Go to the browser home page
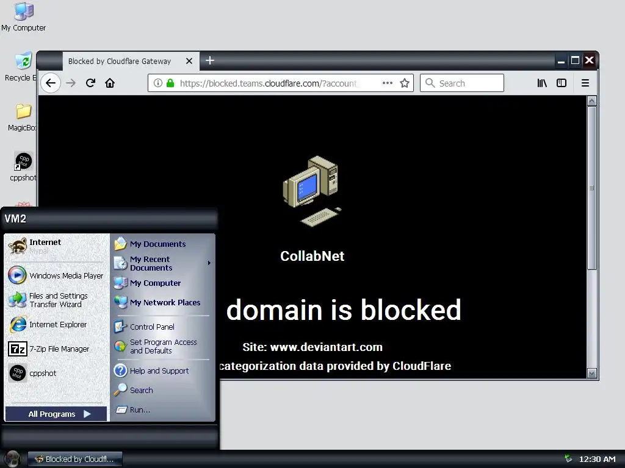The width and height of the screenshot is (625, 468). click(x=110, y=83)
